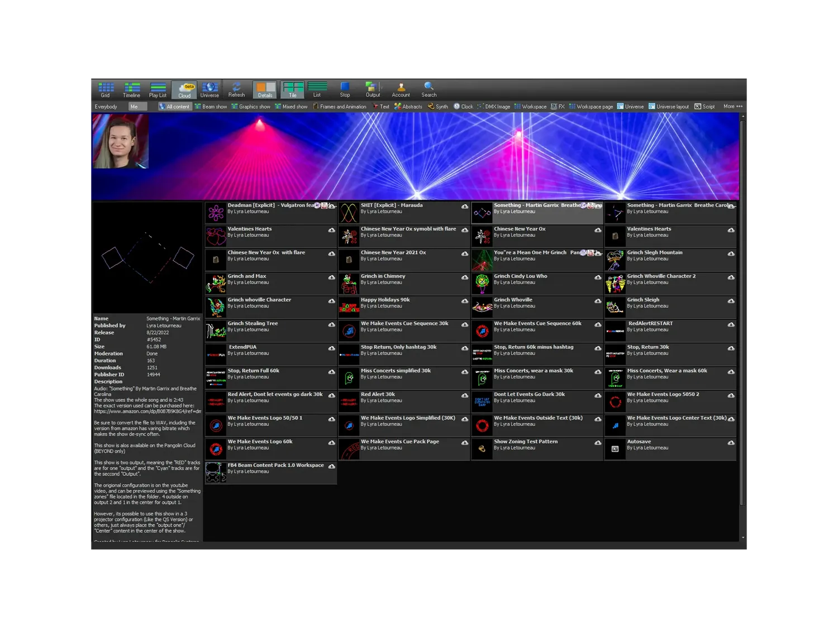This screenshot has height=628, width=838.
Task: Filter by Beam show
Action: [211, 107]
